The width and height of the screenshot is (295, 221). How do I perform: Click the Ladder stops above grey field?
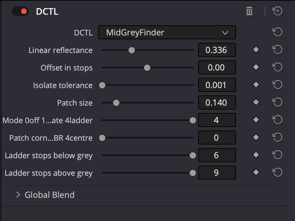217,173
